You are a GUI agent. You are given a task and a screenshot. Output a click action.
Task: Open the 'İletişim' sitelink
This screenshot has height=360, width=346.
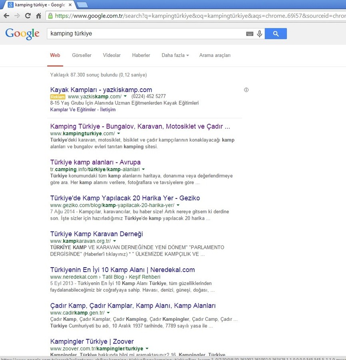[x=107, y=110]
